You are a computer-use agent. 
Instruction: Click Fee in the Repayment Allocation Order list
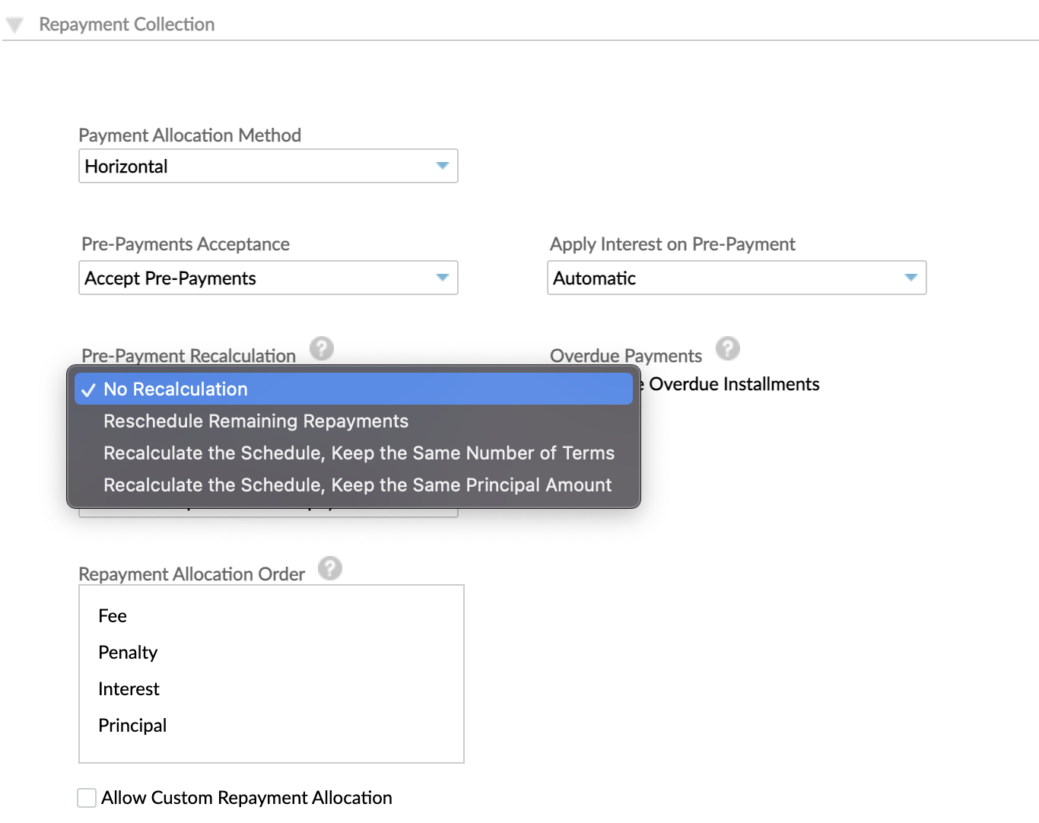click(112, 615)
